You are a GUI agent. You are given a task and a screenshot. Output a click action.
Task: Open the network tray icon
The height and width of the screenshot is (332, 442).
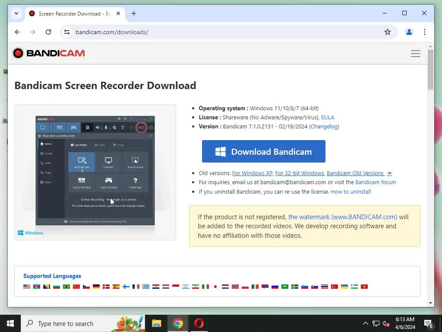376,323
